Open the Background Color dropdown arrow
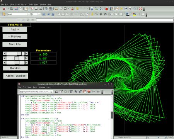Image resolution: width=174 pixels, height=139 pixels. point(131,14)
